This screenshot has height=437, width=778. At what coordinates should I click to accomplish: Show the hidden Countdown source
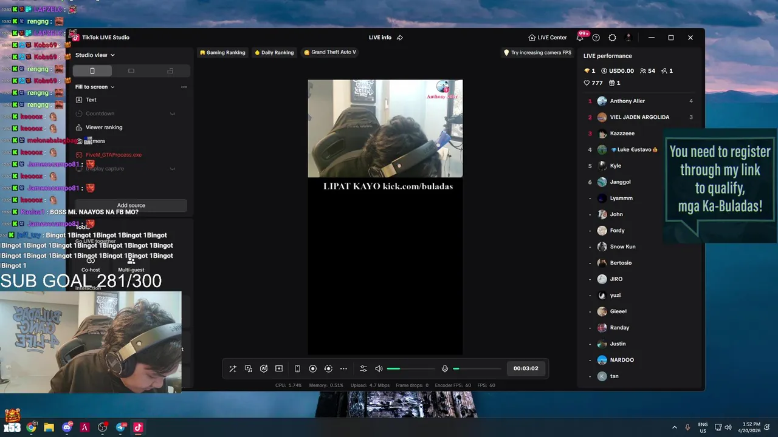click(x=173, y=113)
